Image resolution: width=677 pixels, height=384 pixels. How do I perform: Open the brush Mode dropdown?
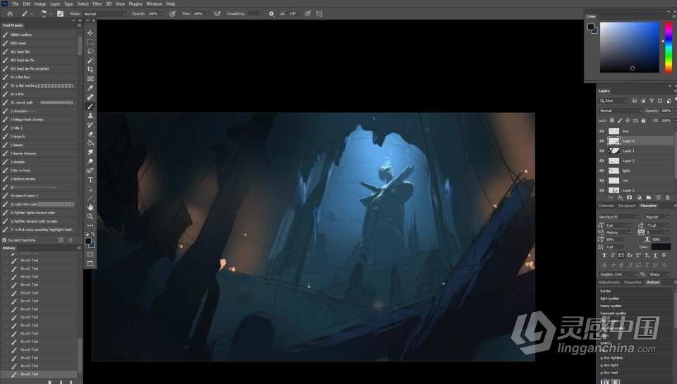(x=105, y=14)
